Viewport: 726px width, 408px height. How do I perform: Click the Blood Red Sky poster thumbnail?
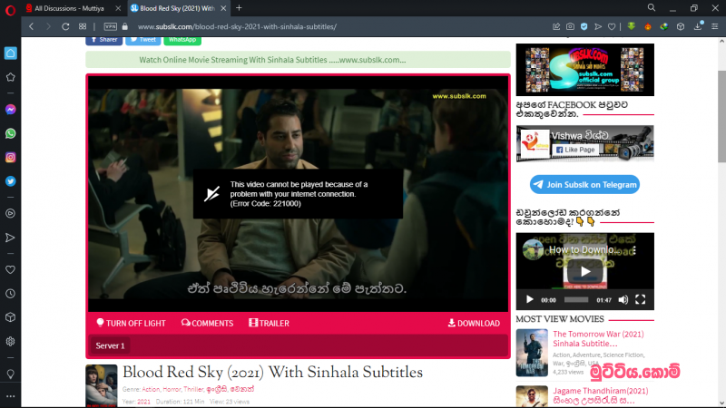(102, 386)
